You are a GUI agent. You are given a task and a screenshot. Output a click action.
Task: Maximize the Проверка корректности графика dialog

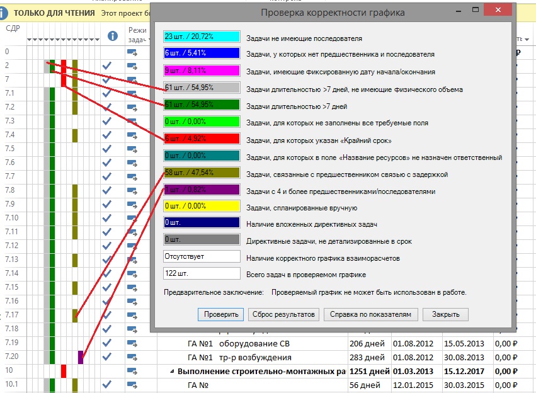click(475, 10)
